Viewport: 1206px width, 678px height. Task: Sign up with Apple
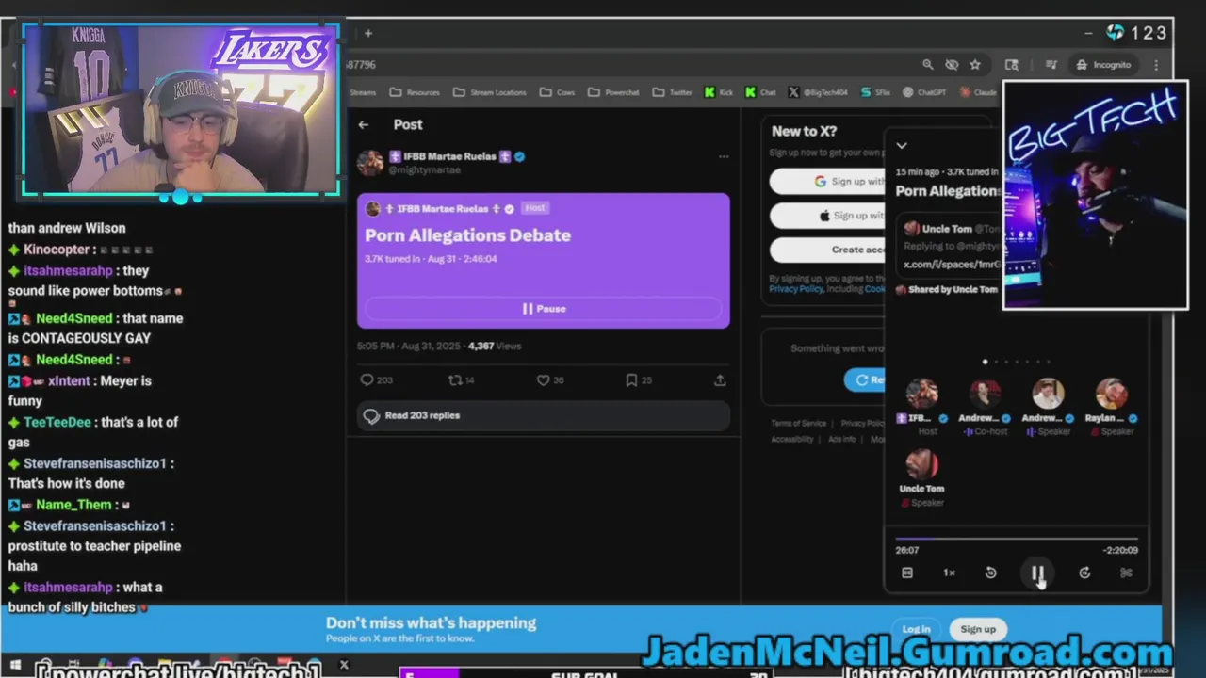click(x=829, y=216)
